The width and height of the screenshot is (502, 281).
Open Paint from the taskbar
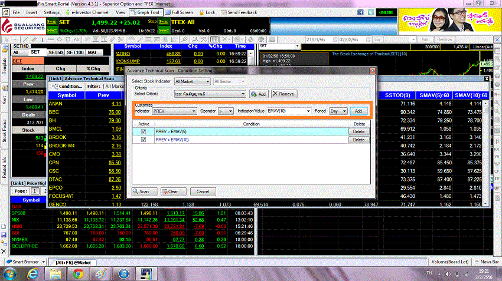(x=100, y=274)
